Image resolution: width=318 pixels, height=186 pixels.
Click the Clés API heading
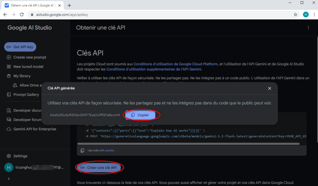(x=90, y=53)
